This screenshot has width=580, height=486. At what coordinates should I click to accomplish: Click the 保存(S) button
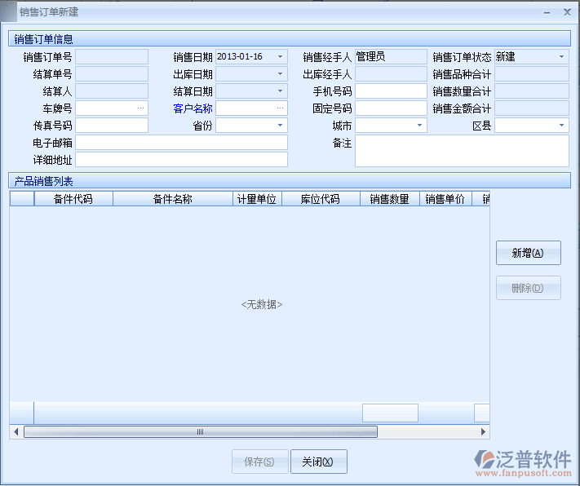[259, 462]
